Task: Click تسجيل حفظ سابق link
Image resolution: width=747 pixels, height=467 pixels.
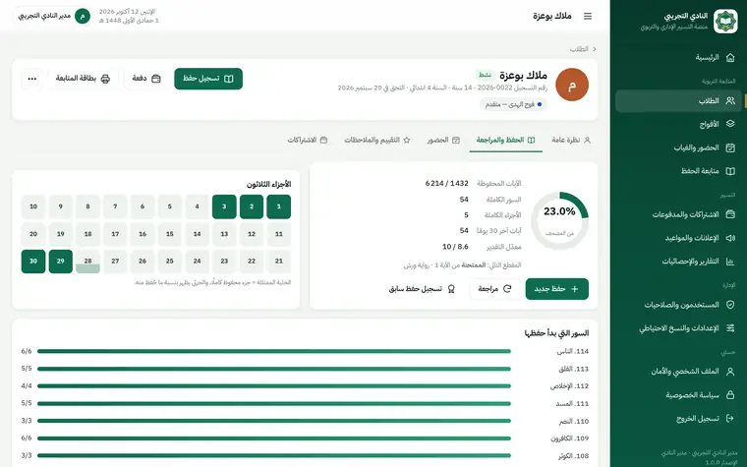Action: [x=422, y=289]
